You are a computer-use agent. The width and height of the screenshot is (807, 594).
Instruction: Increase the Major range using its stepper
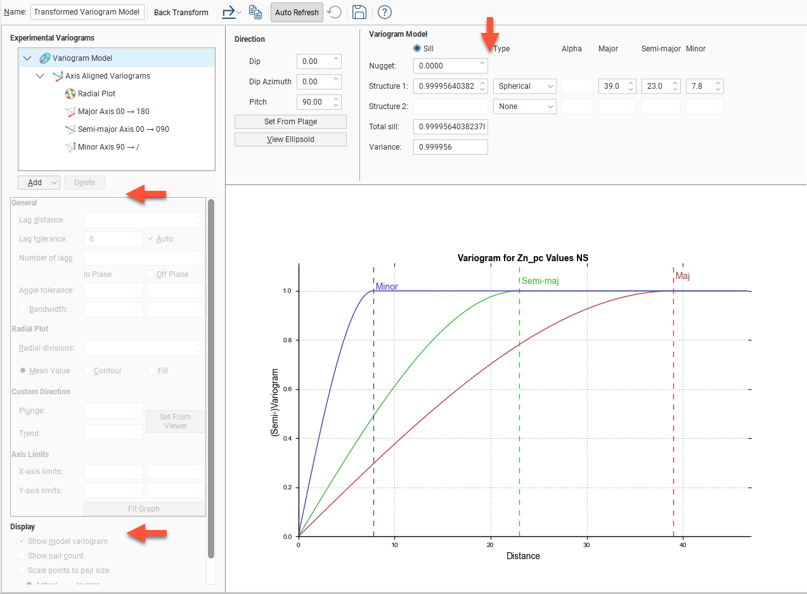coord(629,83)
